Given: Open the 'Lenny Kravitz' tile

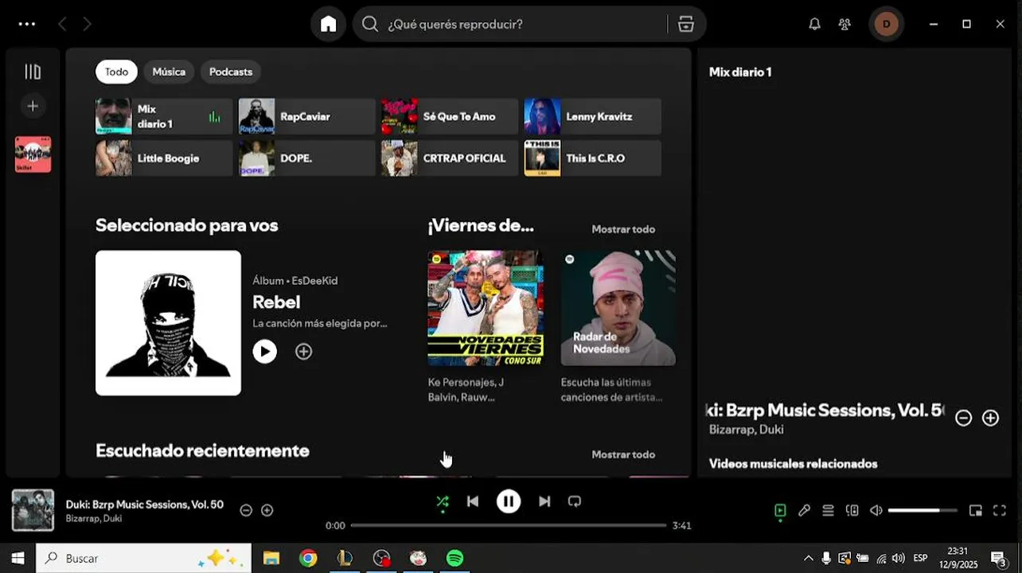Looking at the screenshot, I should coord(592,116).
